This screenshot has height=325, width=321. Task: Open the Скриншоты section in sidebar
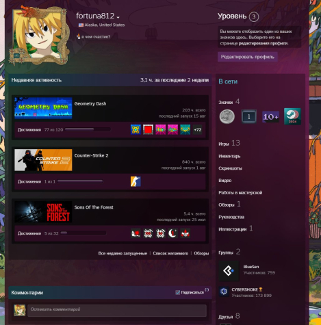click(x=230, y=168)
